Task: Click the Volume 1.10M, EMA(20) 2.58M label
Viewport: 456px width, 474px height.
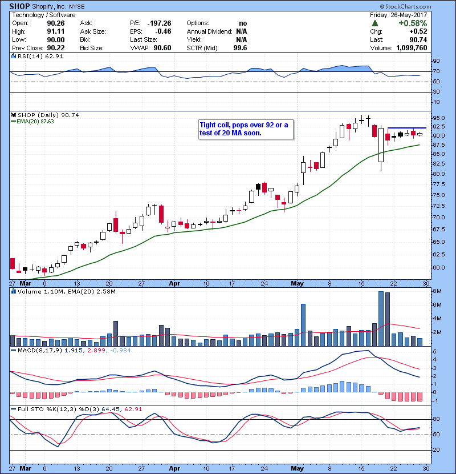Action: [x=66, y=291]
